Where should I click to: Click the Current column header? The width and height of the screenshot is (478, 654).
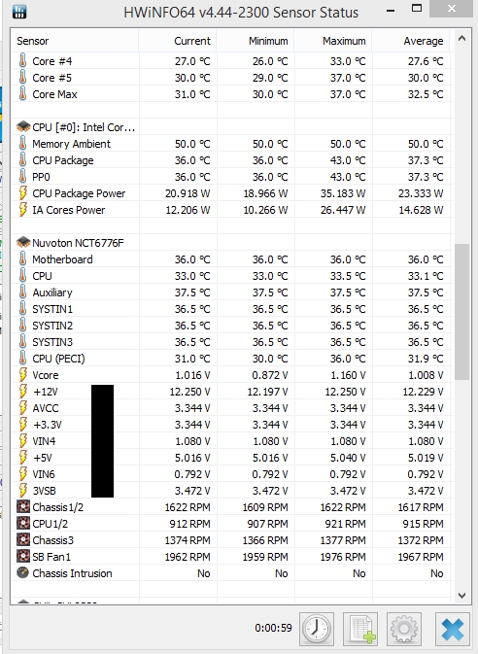point(177,41)
